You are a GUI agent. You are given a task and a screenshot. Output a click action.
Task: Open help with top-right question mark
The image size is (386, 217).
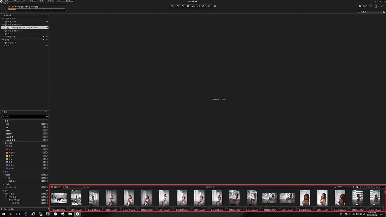(382, 6)
